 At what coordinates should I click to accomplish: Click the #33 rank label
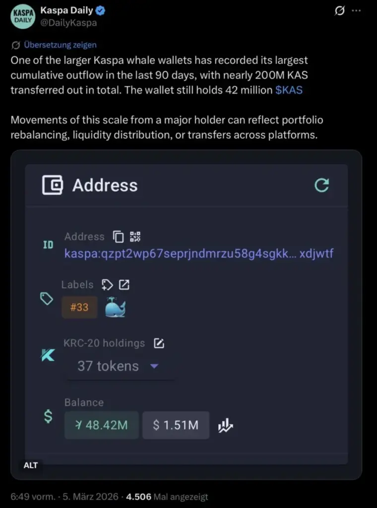click(79, 307)
